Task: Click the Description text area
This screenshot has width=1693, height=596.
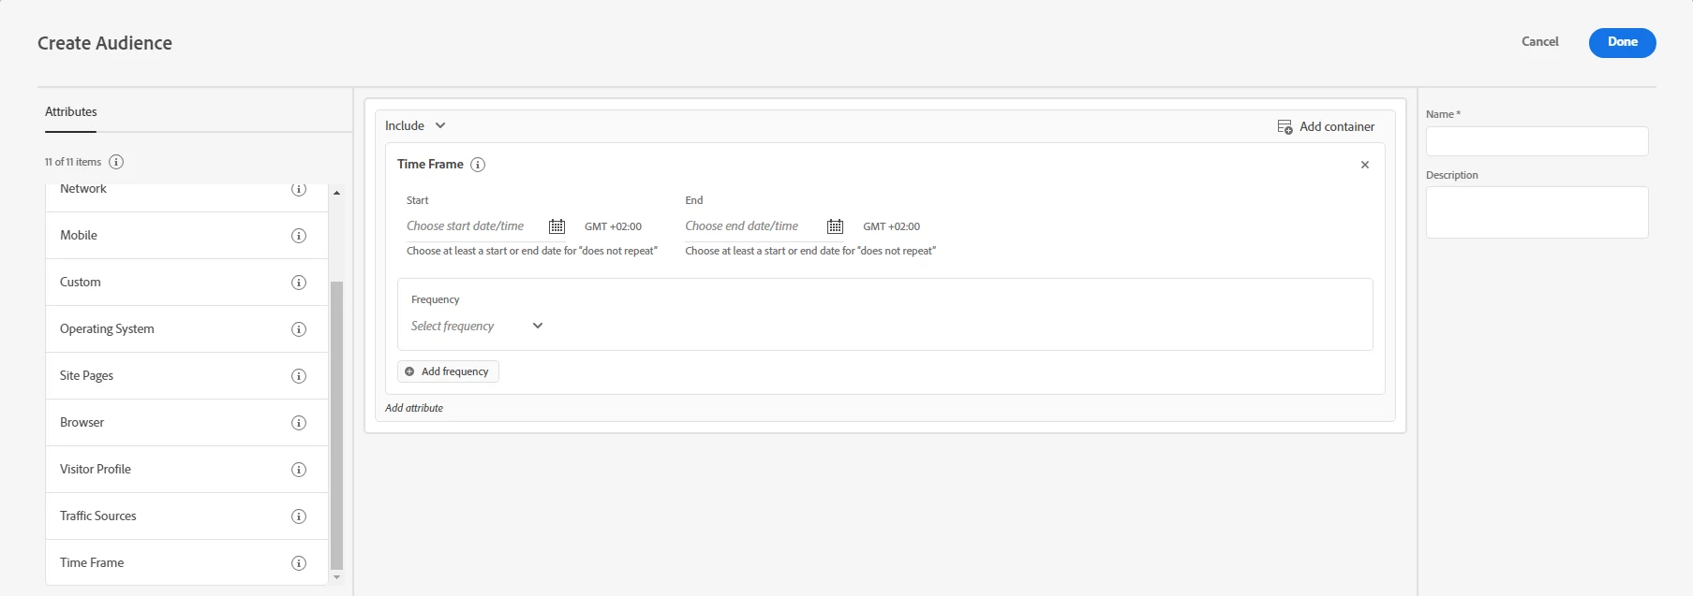Action: click(1537, 212)
